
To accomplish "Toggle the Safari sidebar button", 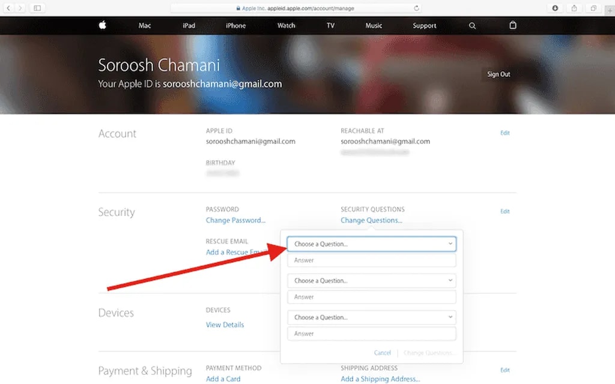I will [37, 8].
